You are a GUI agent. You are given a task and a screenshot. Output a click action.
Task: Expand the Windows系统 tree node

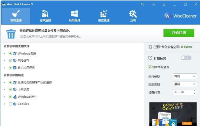tap(4, 54)
